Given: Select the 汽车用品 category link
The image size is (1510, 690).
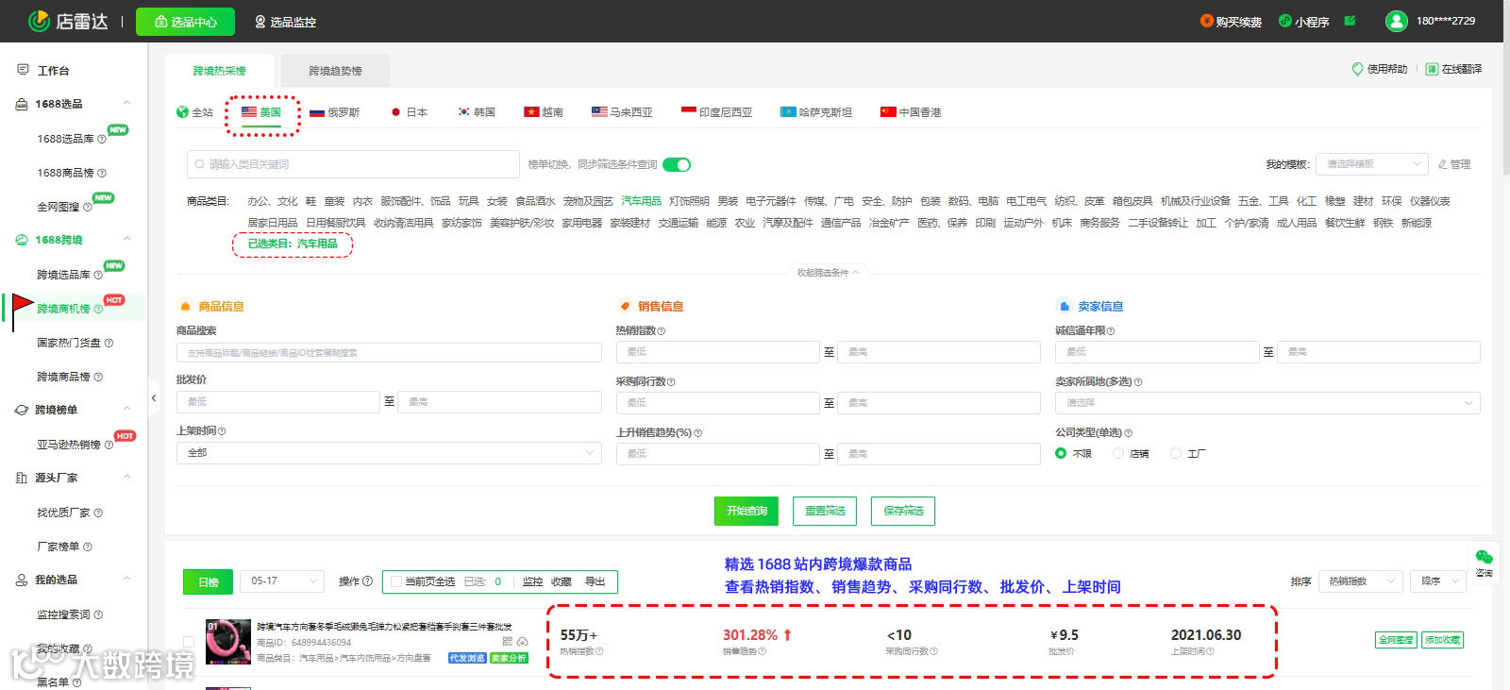Looking at the screenshot, I should click(641, 201).
